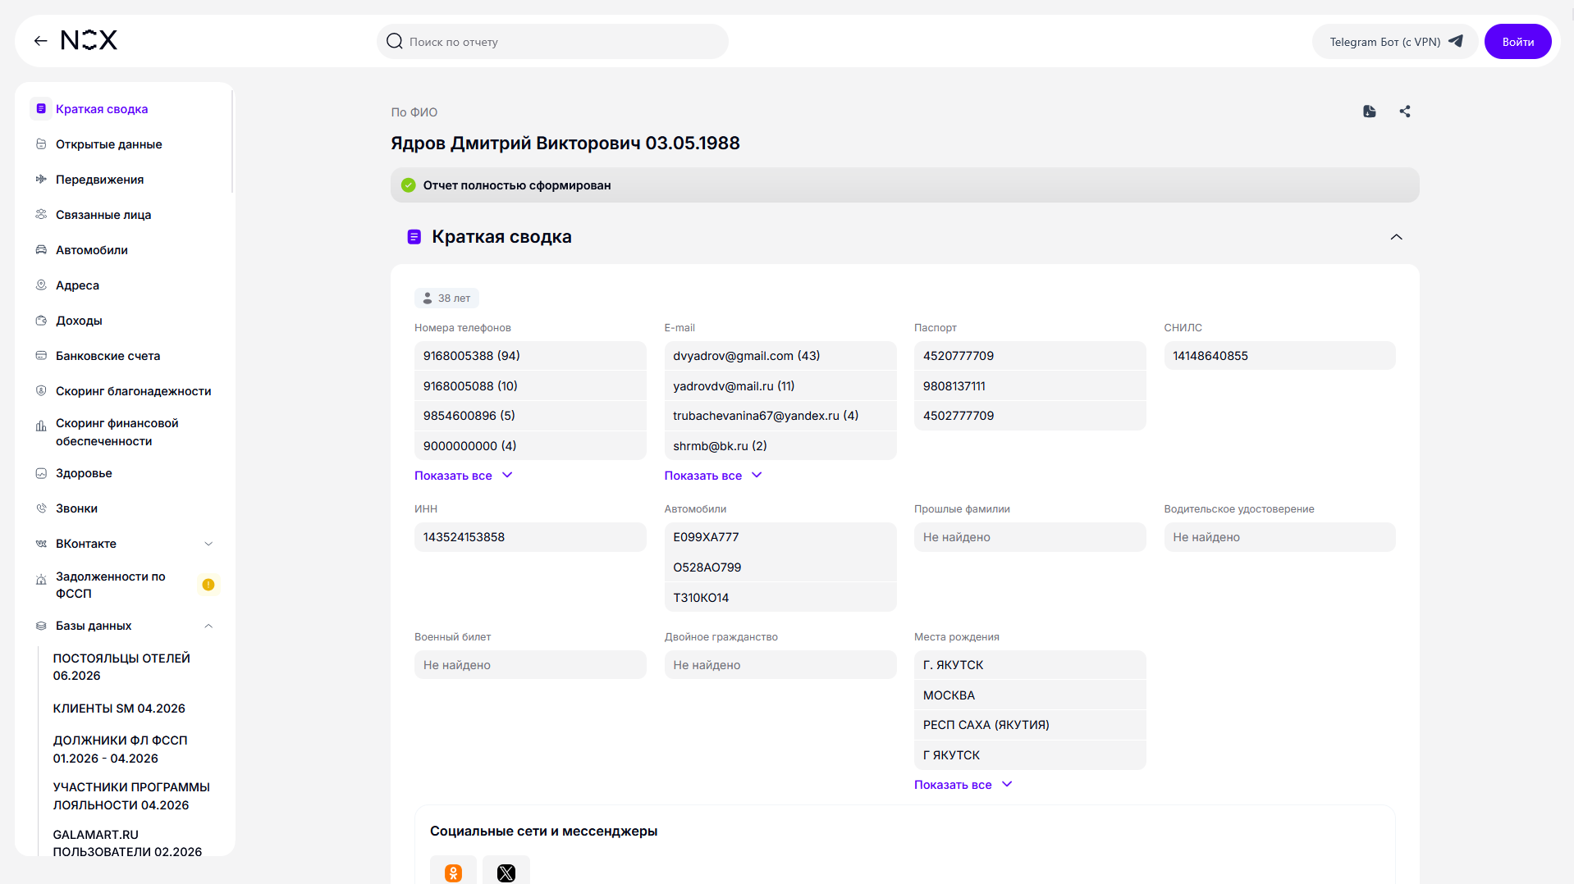
Task: Open the Odnoklassniki social icon
Action: tap(453, 871)
